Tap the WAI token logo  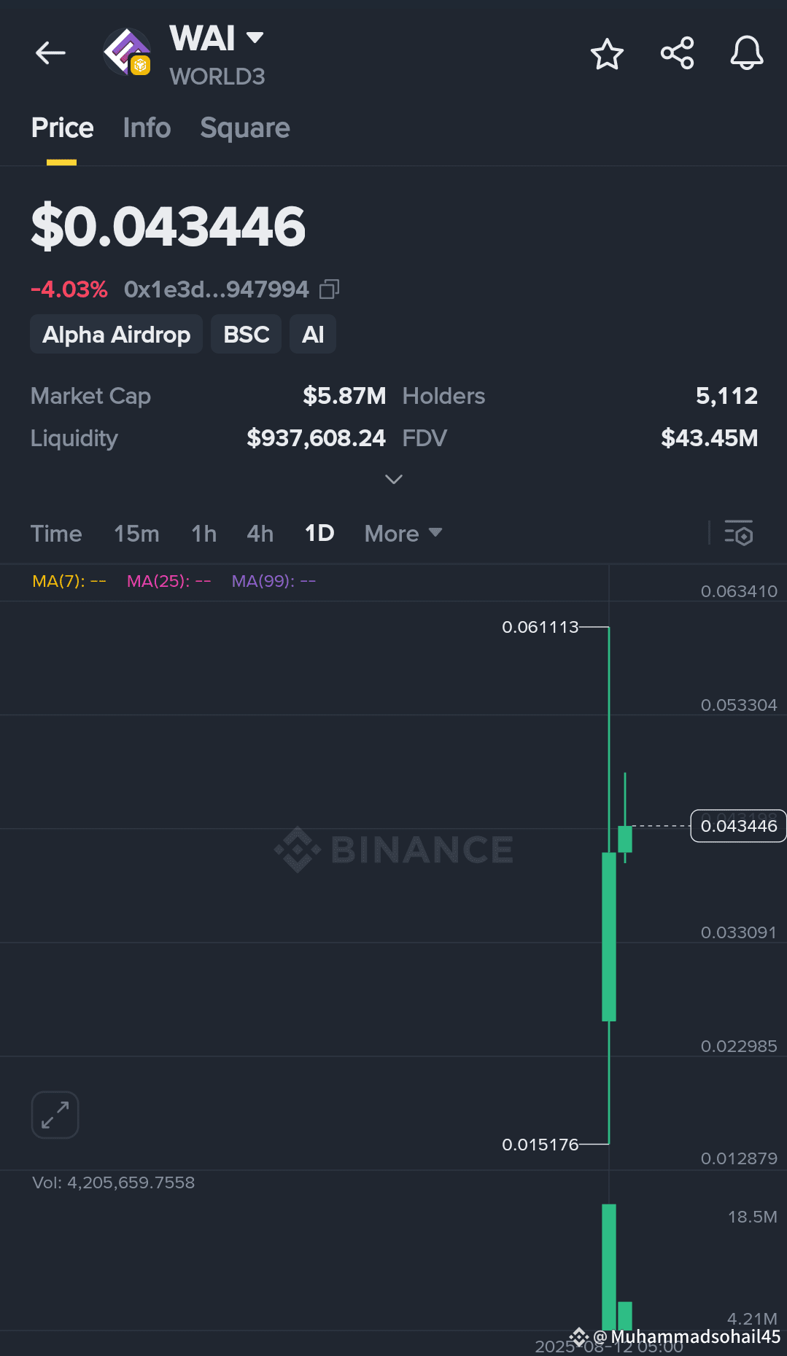pyautogui.click(x=127, y=52)
